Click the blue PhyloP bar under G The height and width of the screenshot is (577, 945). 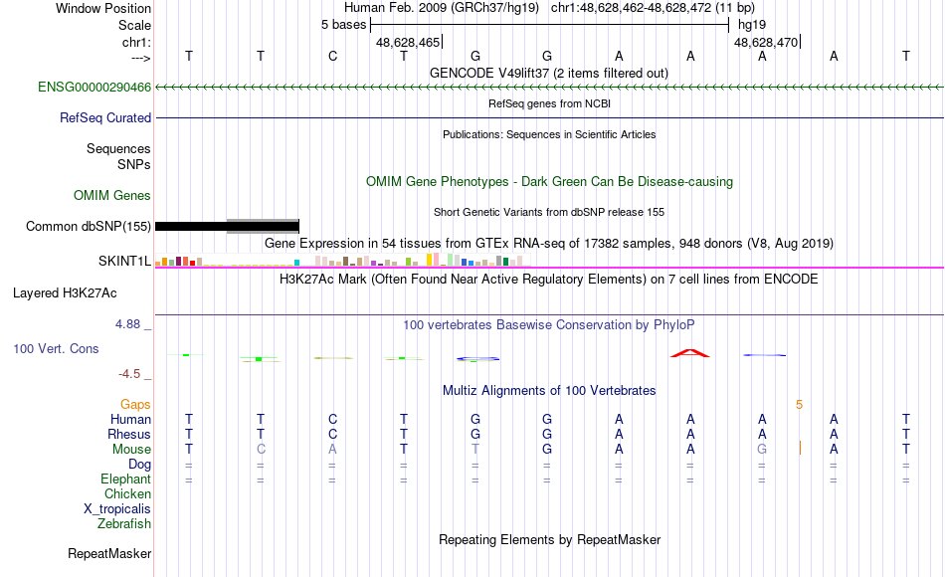click(477, 359)
